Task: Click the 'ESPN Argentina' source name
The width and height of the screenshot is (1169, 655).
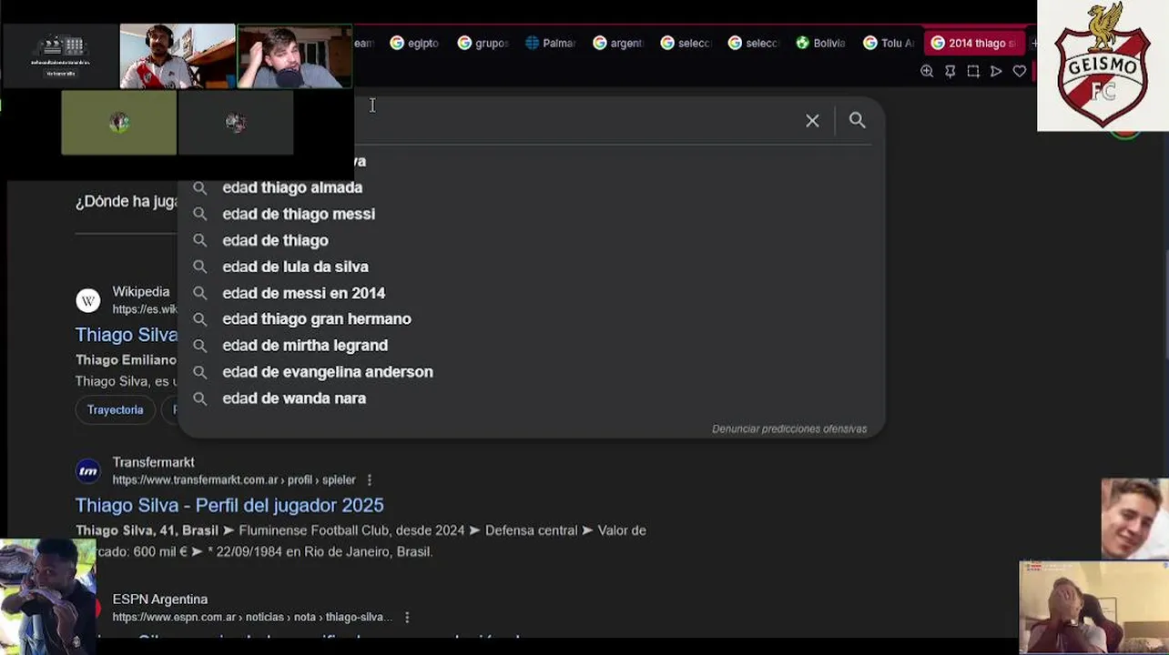Action: pos(160,599)
